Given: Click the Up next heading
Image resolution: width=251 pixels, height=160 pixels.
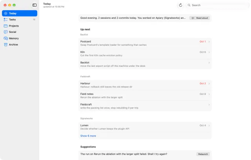Looking at the screenshot, I should [x=85, y=29].
